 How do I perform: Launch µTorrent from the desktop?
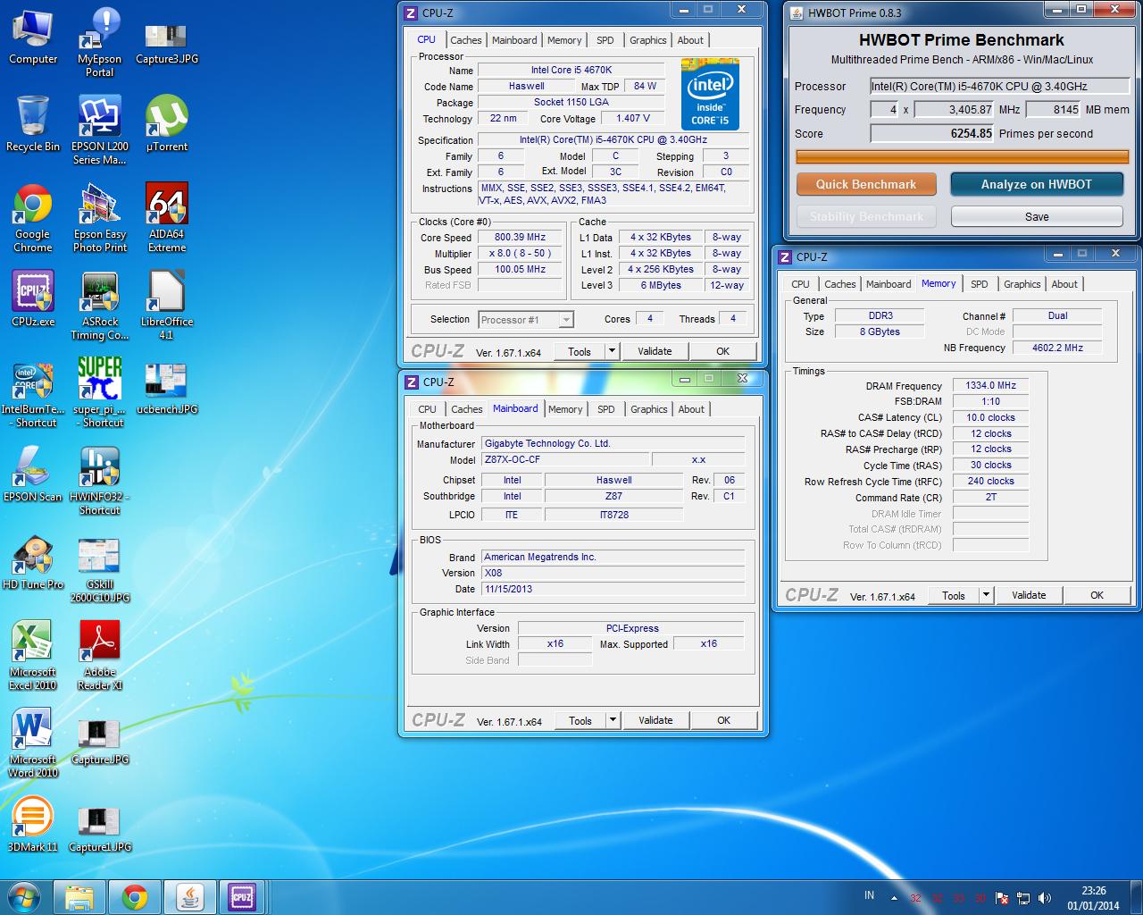[167, 123]
